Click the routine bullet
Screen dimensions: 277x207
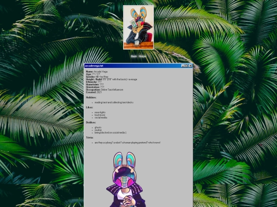pyautogui.click(x=98, y=130)
